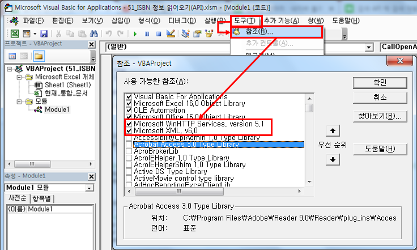Screen dimensions: 417x250
Task: Check Acrobat Access 3.0 Type Library
Action: pyautogui.click(x=129, y=145)
